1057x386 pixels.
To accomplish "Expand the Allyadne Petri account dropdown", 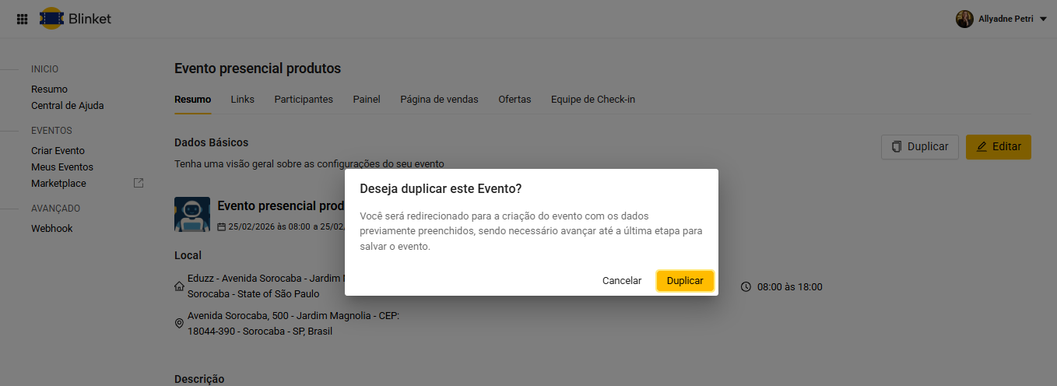I will pyautogui.click(x=1043, y=19).
